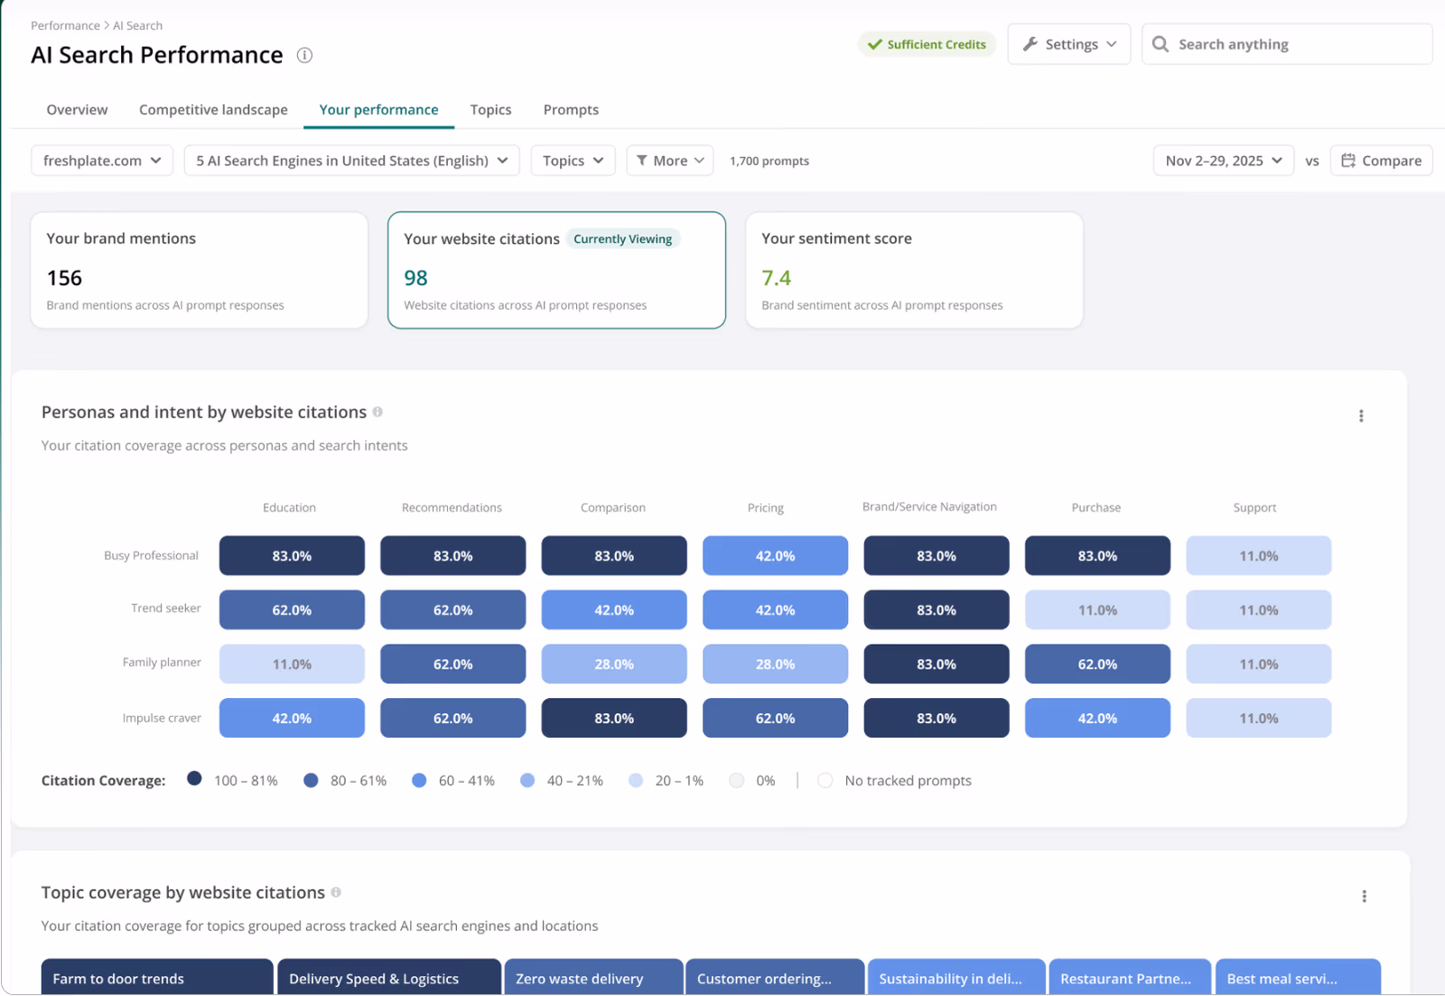
Task: Click Family planner Education 11.0% cell
Action: (292, 665)
